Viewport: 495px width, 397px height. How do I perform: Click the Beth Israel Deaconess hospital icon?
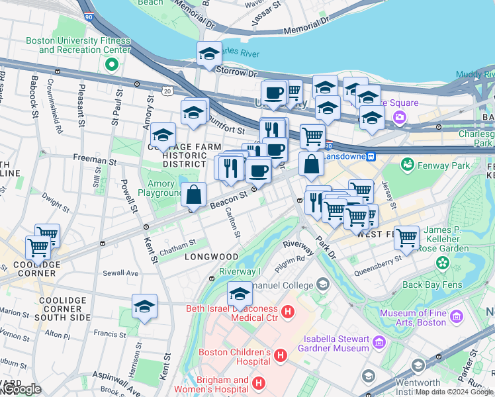(288, 312)
